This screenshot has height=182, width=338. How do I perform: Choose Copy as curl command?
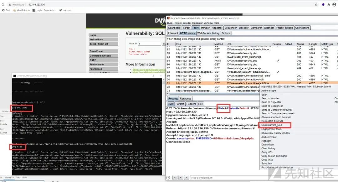(x=274, y=156)
